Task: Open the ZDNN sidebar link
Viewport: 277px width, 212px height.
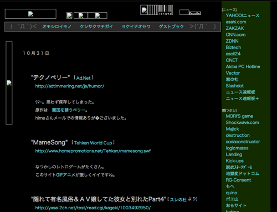Action: [232, 41]
